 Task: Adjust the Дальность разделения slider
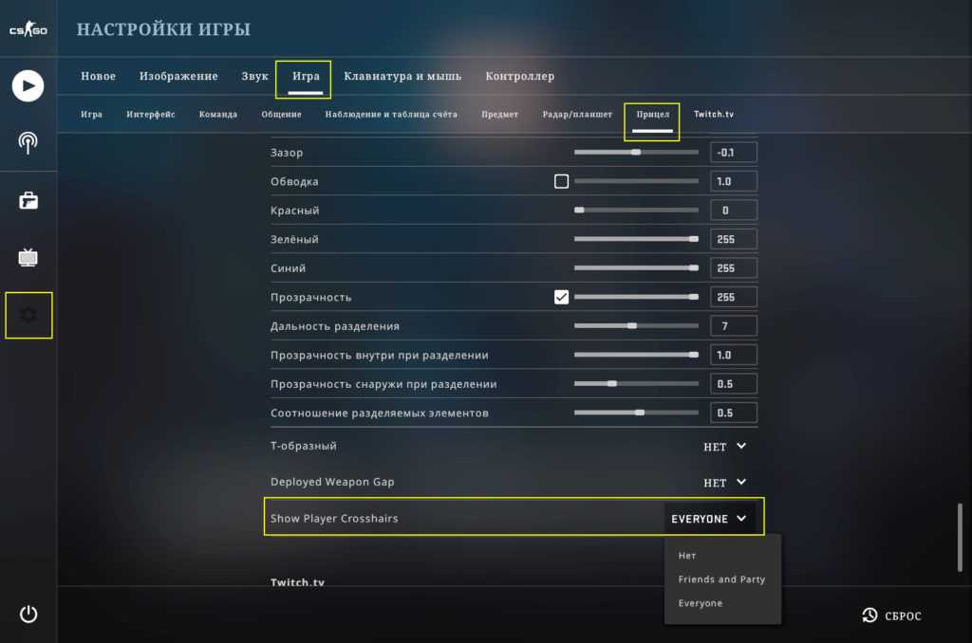636,326
